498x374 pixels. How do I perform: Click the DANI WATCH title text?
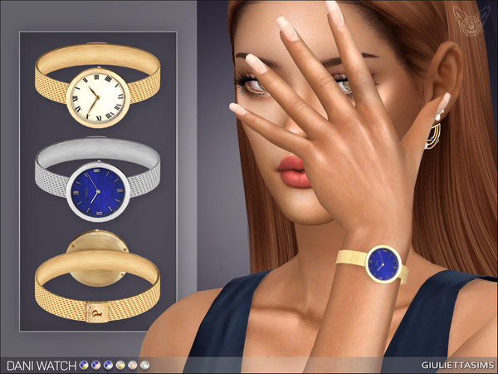(x=41, y=365)
